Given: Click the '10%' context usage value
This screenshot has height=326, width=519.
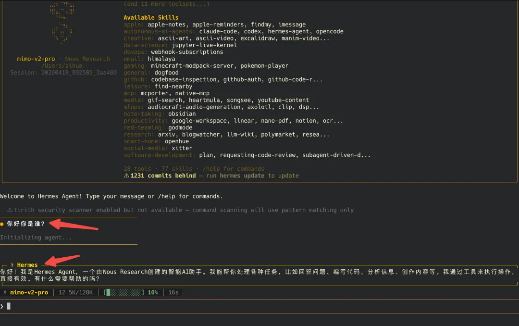Looking at the screenshot, I should pos(153,292).
